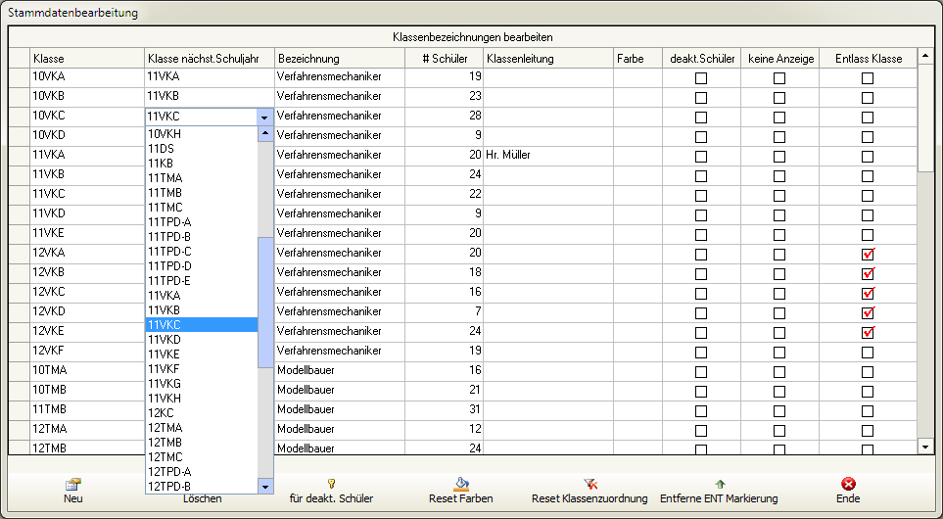Check keine Anzeige for class 11VKA
Viewport: 943px width, 519px height.
(779, 156)
